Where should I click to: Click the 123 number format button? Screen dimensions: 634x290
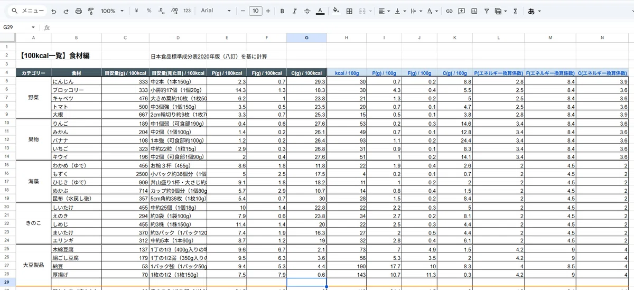coord(187,11)
